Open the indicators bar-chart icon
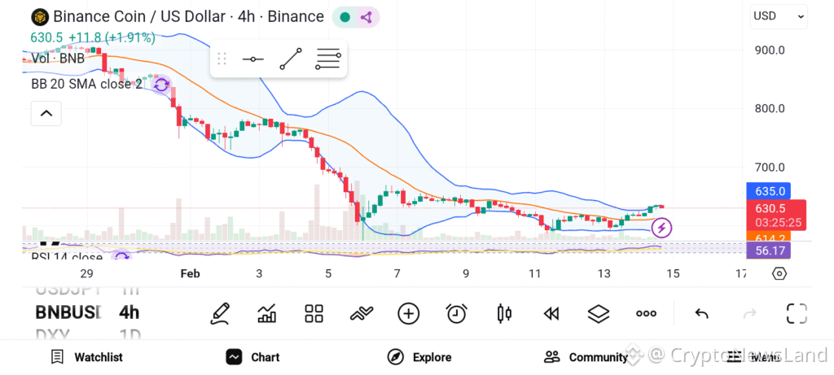Viewport: 834px width, 375px height. tap(266, 313)
